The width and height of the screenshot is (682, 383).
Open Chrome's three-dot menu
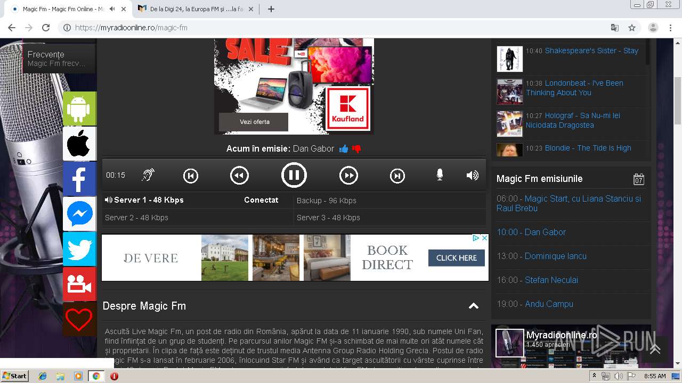[671, 28]
